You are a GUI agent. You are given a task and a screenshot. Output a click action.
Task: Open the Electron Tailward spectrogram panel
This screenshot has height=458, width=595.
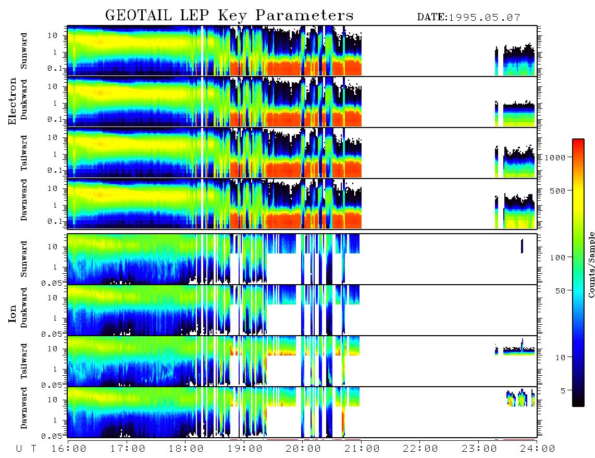click(x=302, y=152)
